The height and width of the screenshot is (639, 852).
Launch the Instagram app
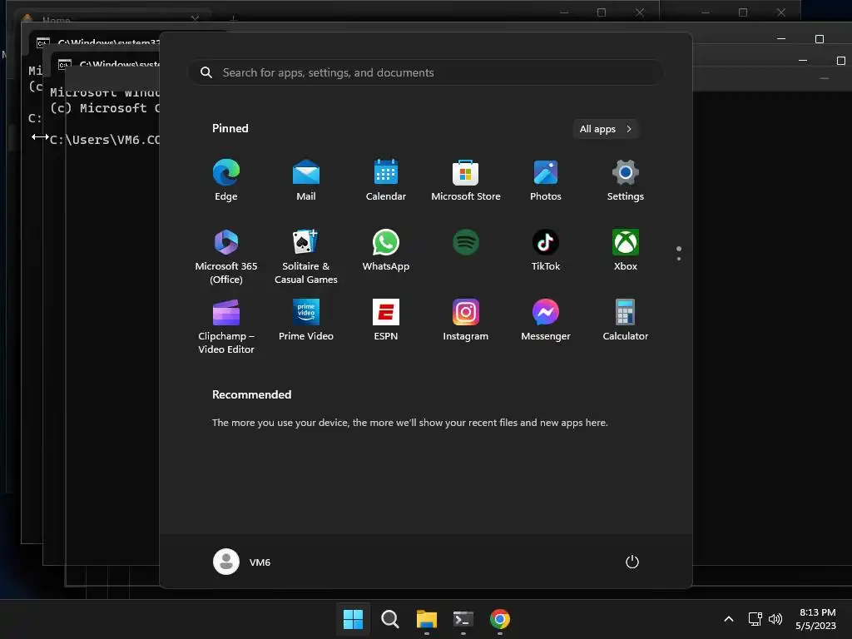point(466,320)
